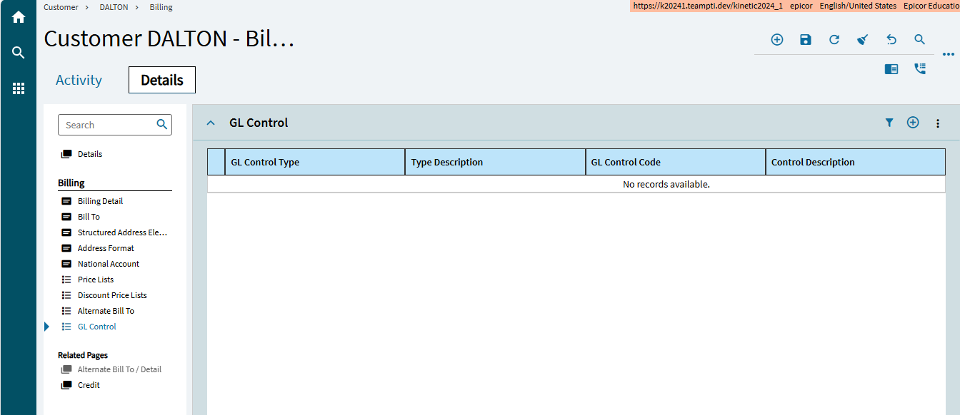Open Details in the navigation tree
The height and width of the screenshot is (415, 960).
point(90,154)
